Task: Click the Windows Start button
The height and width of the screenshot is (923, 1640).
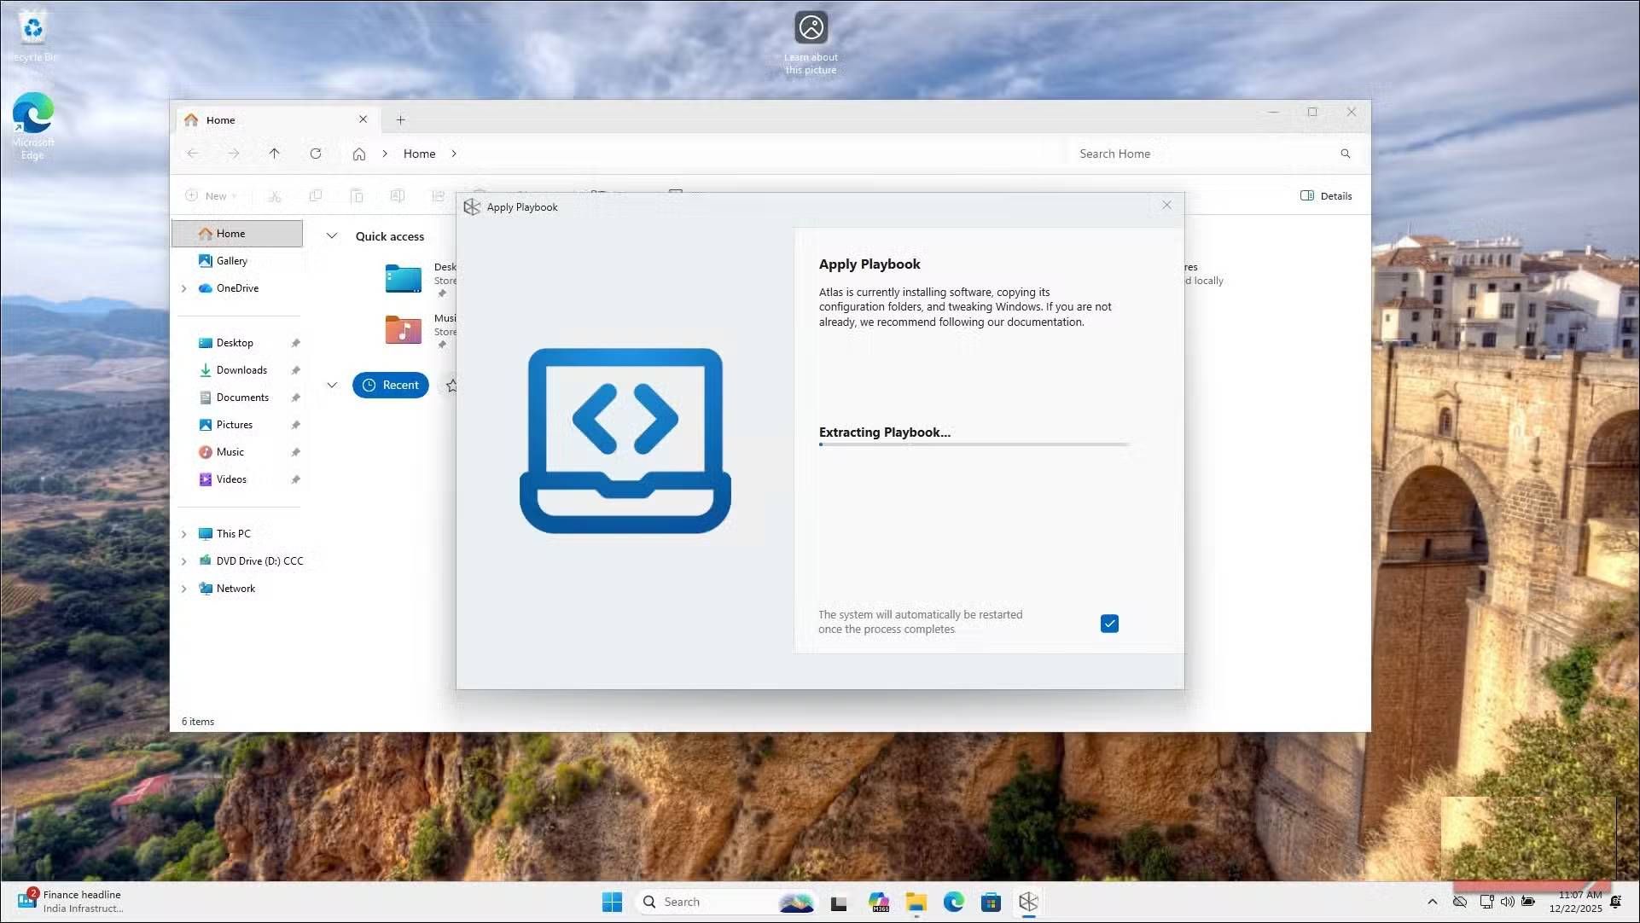Action: (612, 902)
